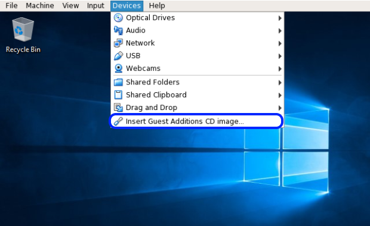Screen dimensions: 370x226
Task: Open the Machine menu
Action: point(40,5)
